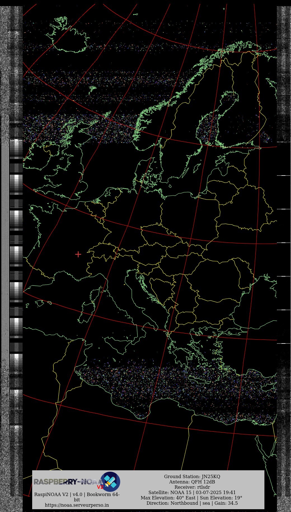Image resolution: width=291 pixels, height=512 pixels.
Task: Click the satellite icon in the logo
Action: point(110,481)
